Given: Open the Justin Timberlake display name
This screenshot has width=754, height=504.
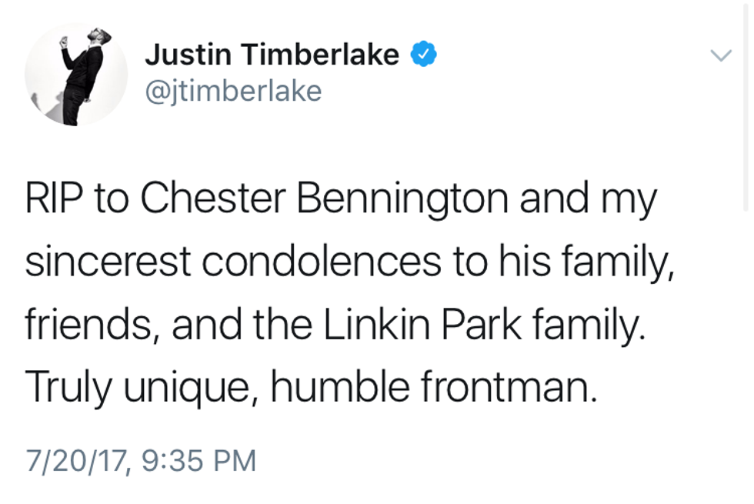Looking at the screenshot, I should [272, 55].
